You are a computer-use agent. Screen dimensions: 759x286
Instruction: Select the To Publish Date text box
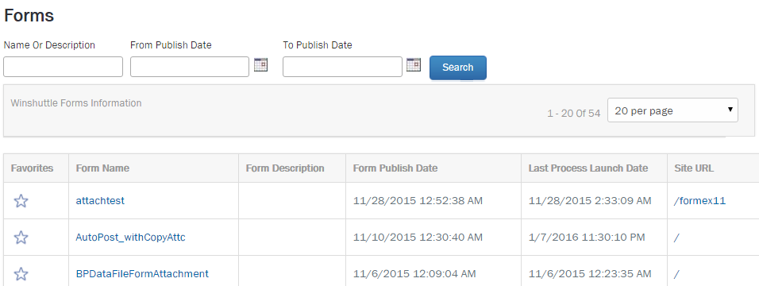[x=342, y=67]
